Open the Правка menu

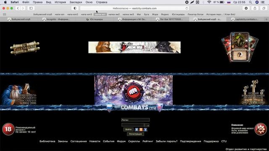pyautogui.click(x=37, y=2)
